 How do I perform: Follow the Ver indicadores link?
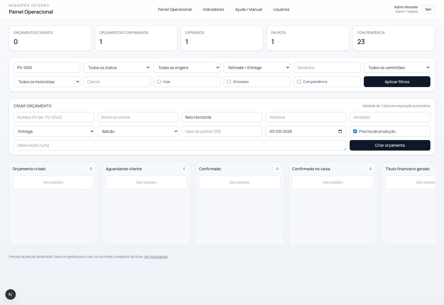[156, 257]
